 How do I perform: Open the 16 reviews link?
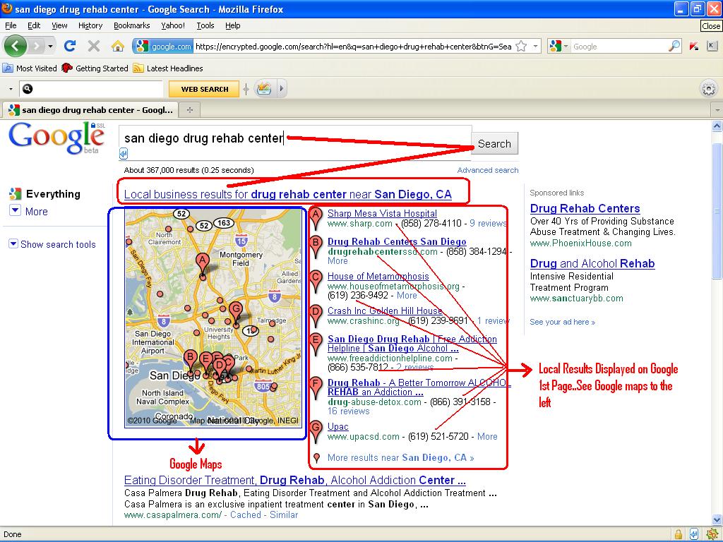[x=349, y=411]
